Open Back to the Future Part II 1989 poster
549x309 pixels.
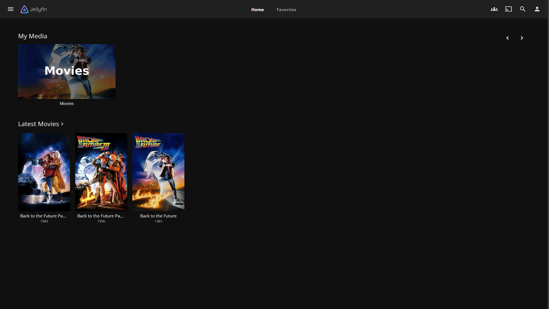click(x=44, y=172)
